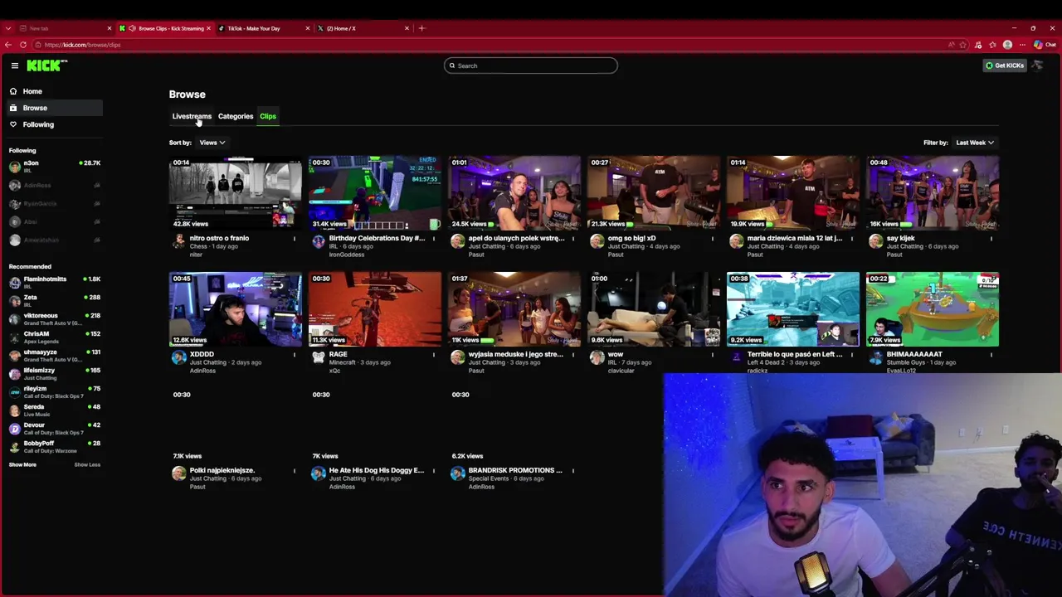Click the browser address bar URL
This screenshot has height=597, width=1062.
pyautogui.click(x=82, y=45)
